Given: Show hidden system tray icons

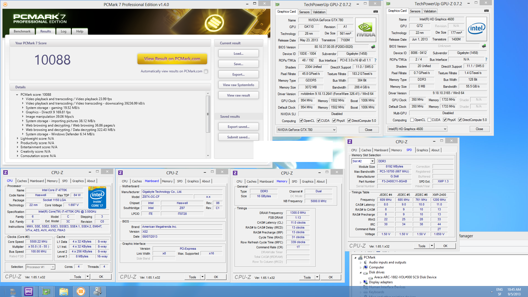Looking at the screenshot, I should [x=492, y=292].
